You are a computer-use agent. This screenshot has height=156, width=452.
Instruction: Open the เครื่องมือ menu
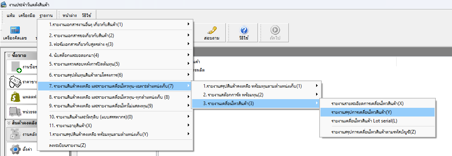pyautogui.click(x=27, y=15)
